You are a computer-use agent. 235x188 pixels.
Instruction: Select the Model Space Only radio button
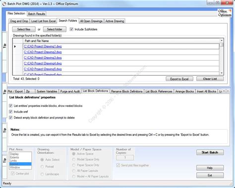tap(73, 160)
